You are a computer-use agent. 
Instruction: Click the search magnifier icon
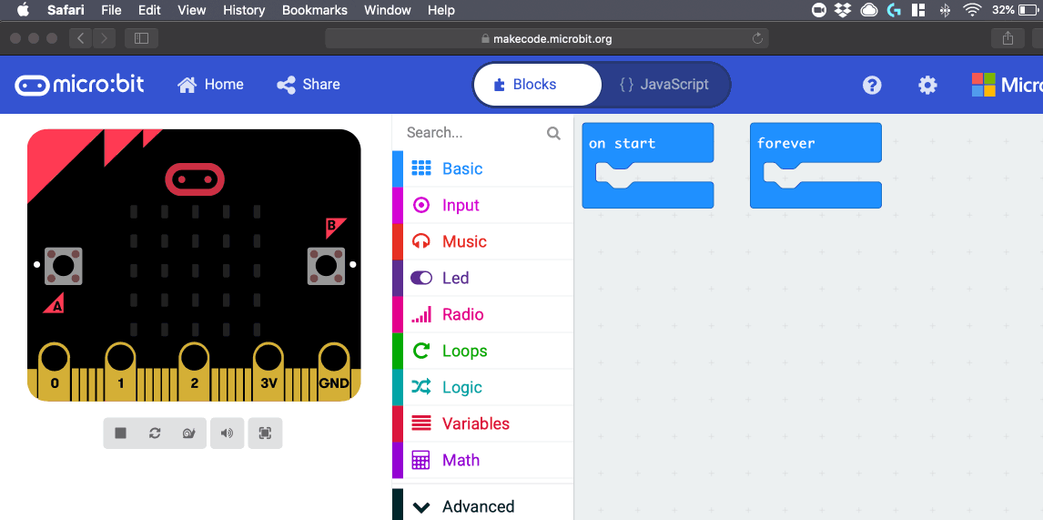coord(553,132)
